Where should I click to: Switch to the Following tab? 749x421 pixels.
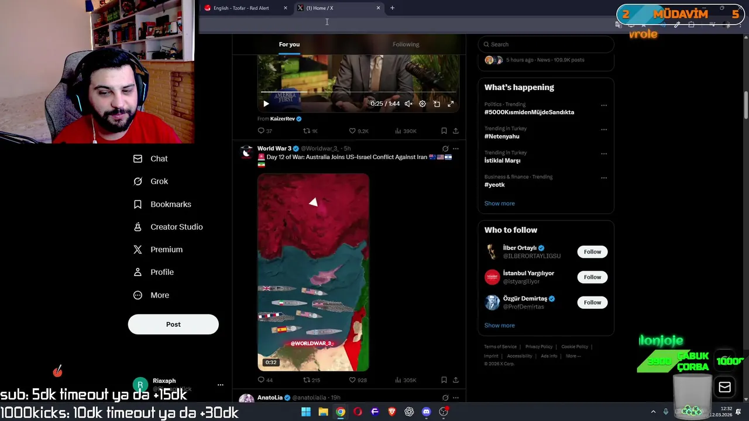tap(406, 44)
